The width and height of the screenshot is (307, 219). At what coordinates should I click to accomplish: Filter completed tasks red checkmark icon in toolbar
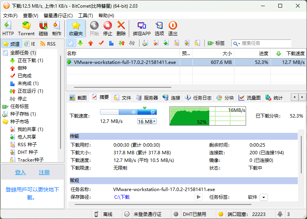tap(101, 43)
